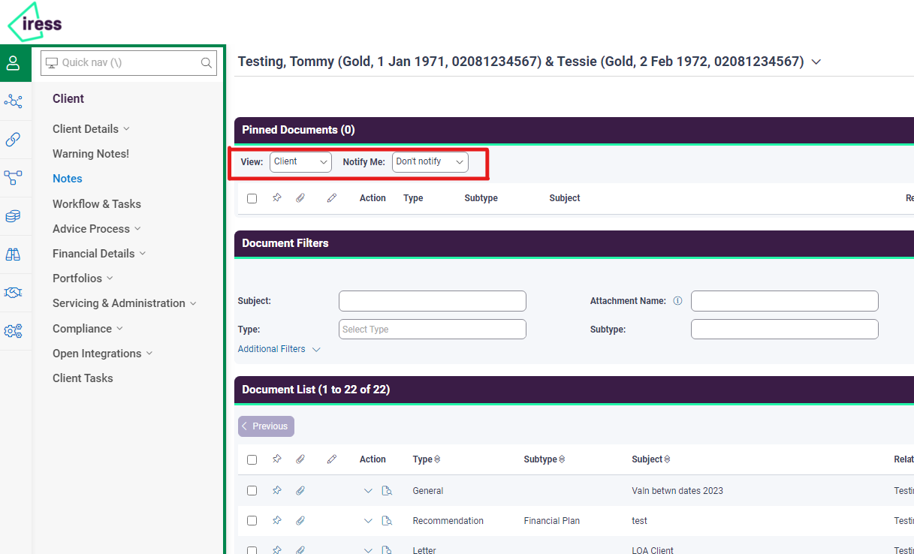This screenshot has height=554, width=914.
Task: Open the relationships network icon in sidebar
Action: point(15,101)
